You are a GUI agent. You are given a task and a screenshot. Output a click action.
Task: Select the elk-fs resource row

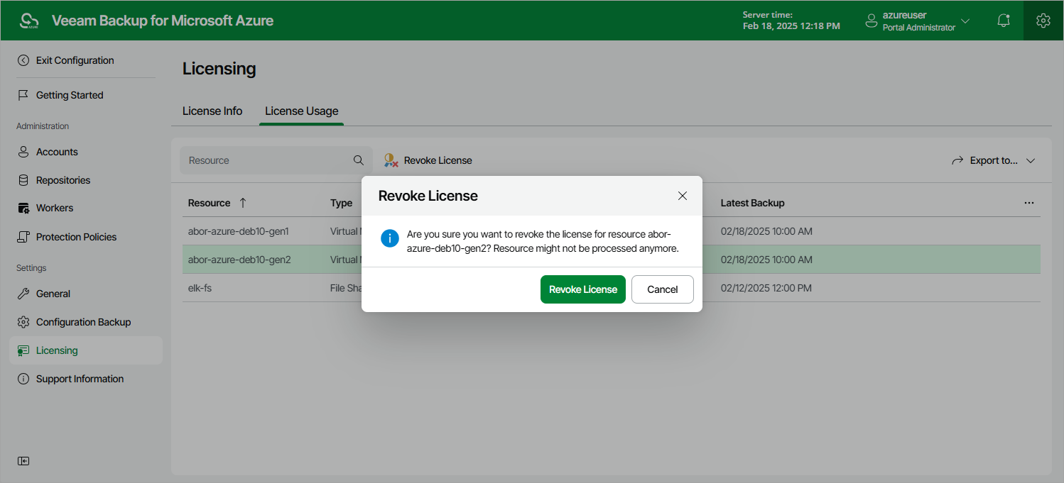(612, 288)
